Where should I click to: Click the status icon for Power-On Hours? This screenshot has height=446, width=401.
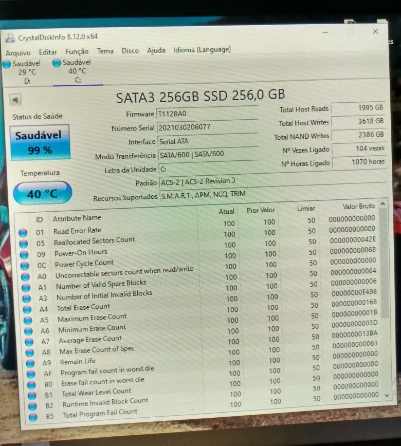pyautogui.click(x=24, y=255)
